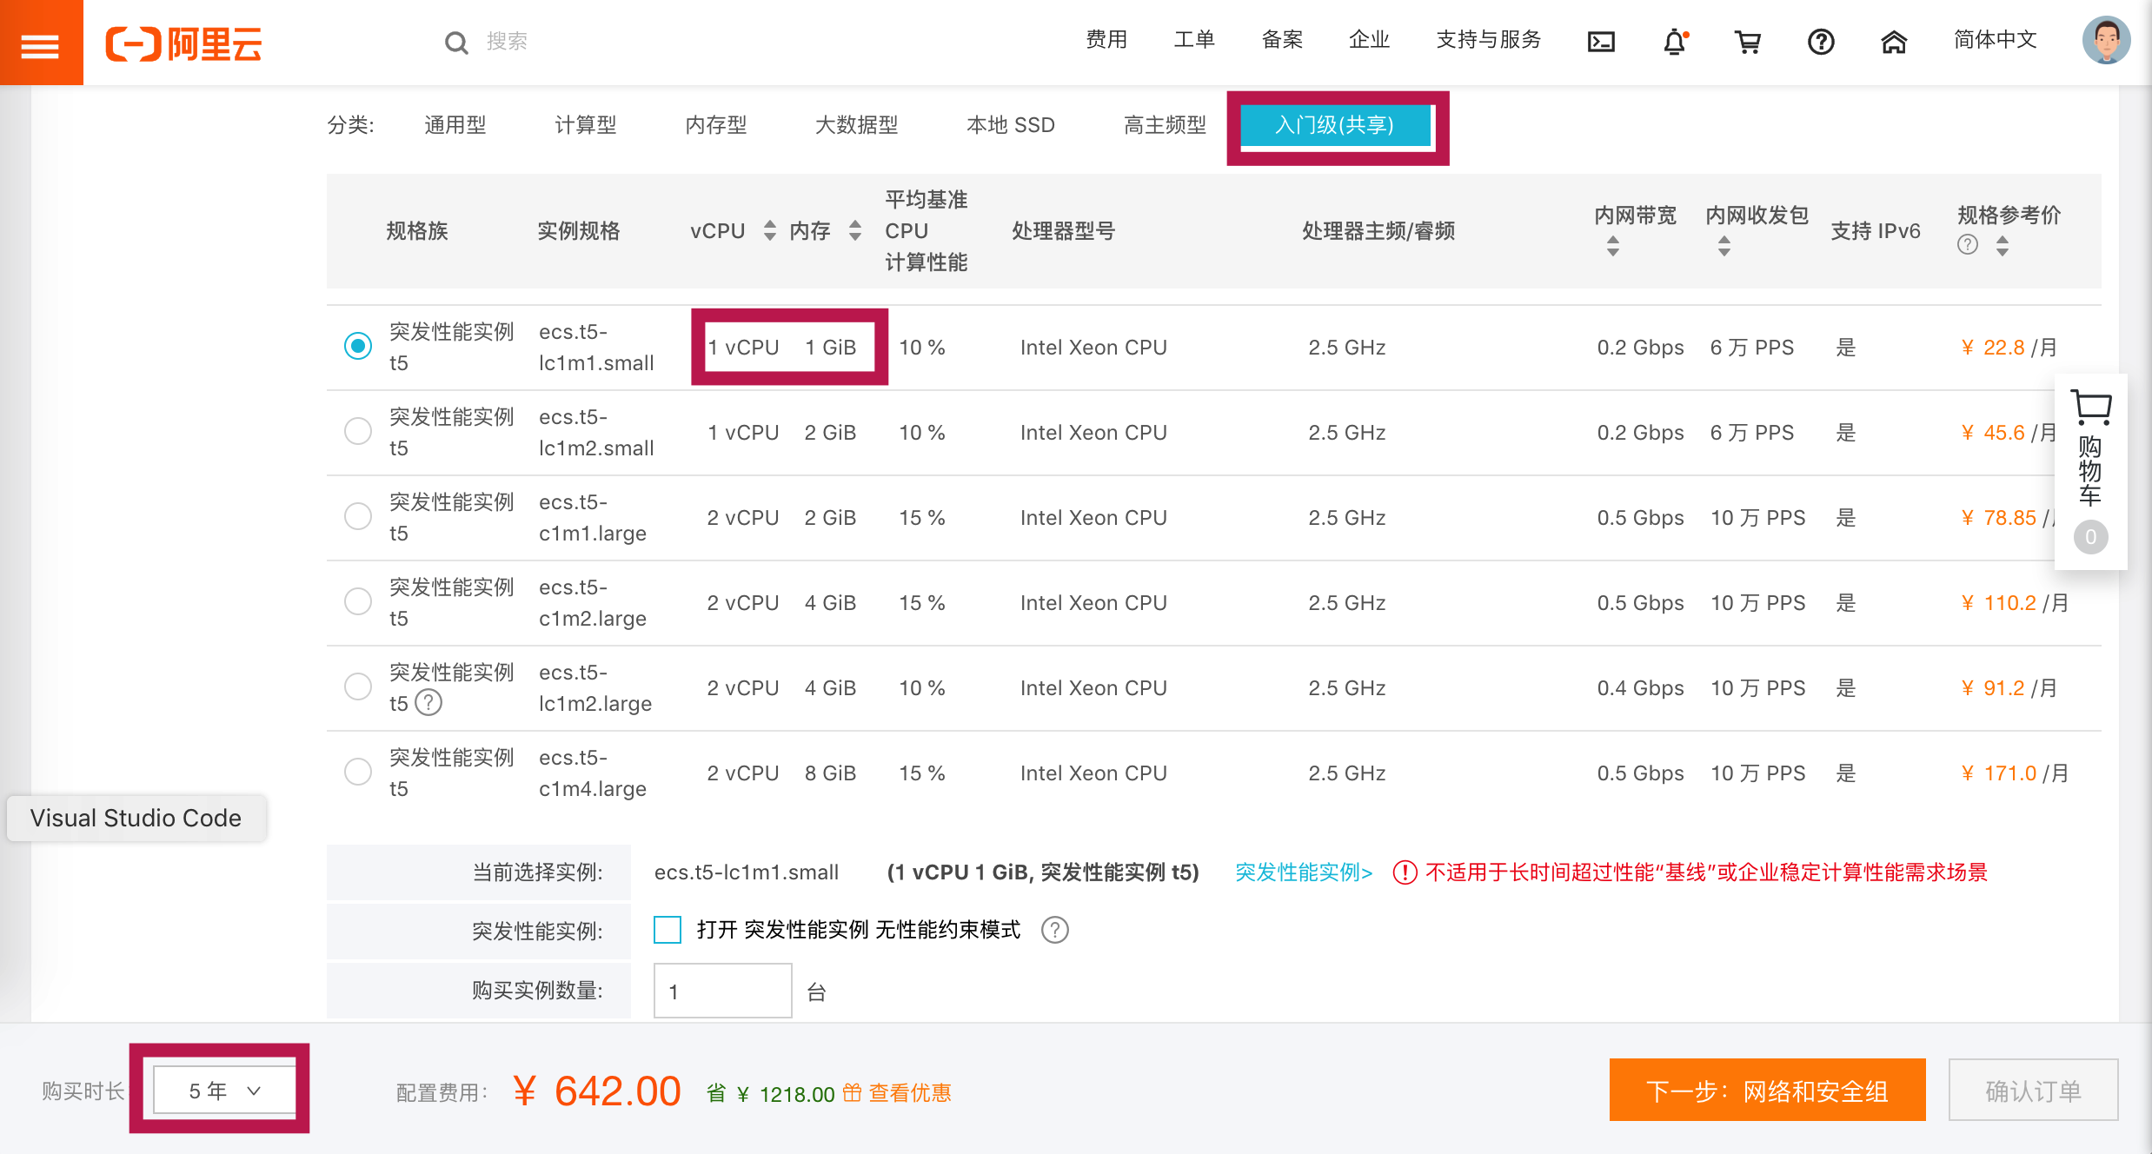Open the user avatar menu
This screenshot has width=2152, height=1154.
click(2105, 40)
